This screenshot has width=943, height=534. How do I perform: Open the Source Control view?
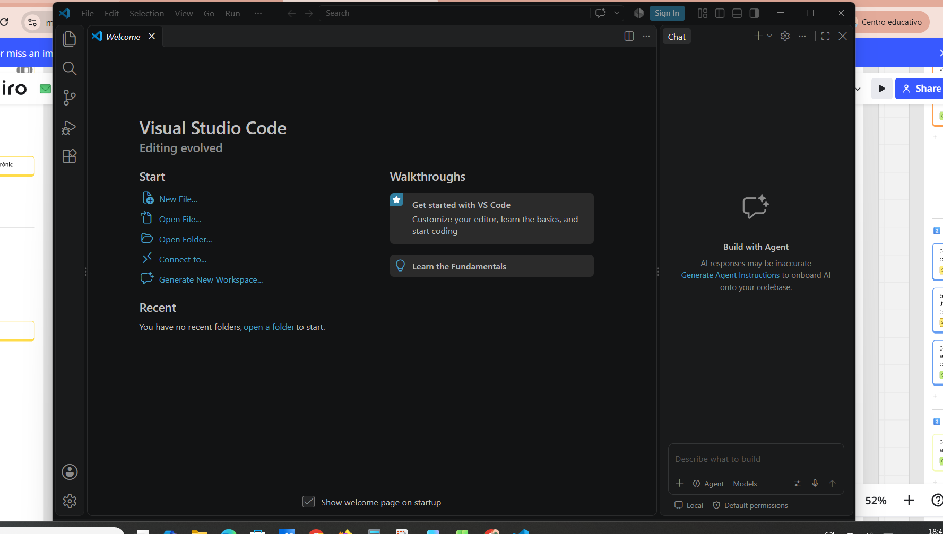tap(70, 97)
